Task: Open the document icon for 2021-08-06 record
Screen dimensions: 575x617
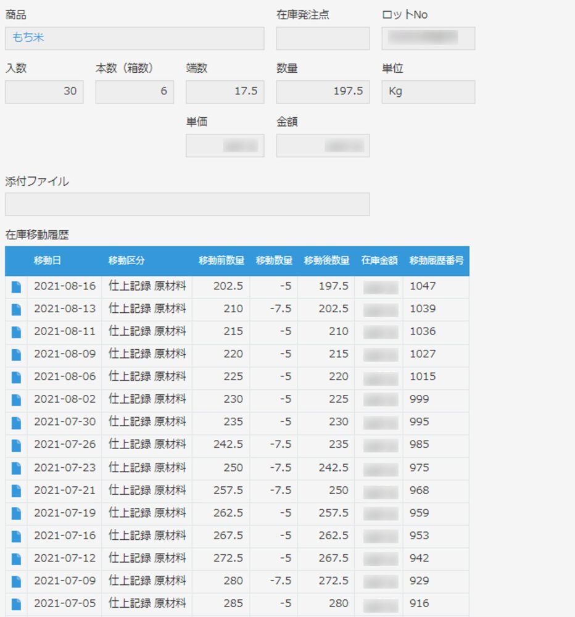Action: pos(17,377)
